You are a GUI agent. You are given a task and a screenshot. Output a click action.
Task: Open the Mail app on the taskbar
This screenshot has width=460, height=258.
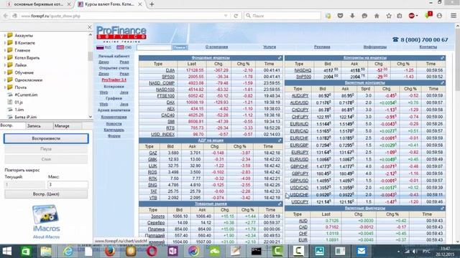tap(361, 252)
